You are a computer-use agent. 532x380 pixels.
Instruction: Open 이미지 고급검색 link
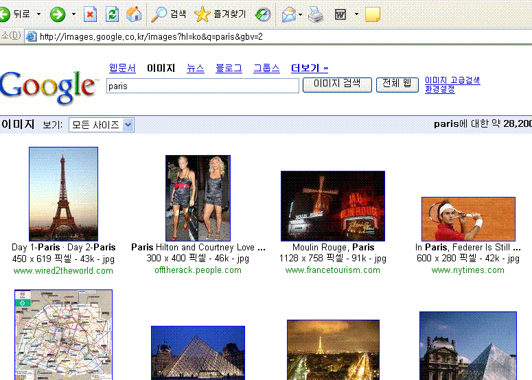tap(452, 81)
